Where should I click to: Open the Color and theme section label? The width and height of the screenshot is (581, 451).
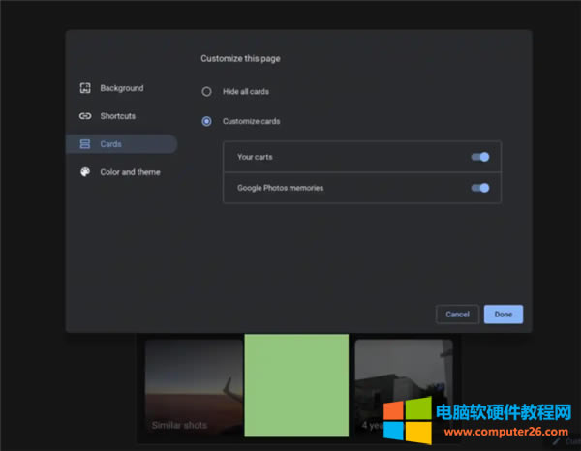point(131,172)
